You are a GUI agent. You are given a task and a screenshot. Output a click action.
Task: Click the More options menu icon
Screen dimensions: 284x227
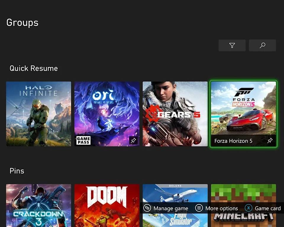pyautogui.click(x=199, y=208)
